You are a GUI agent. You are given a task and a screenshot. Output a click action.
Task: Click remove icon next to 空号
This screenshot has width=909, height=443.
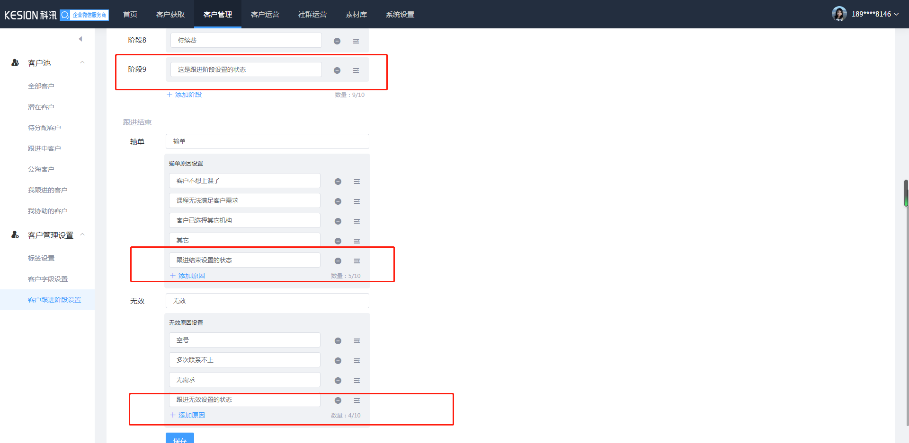(x=338, y=341)
